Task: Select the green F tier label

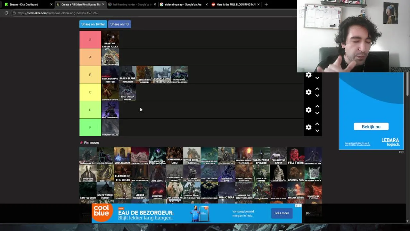Action: [x=90, y=127]
